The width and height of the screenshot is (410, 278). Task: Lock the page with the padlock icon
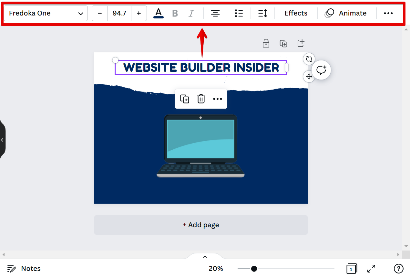[x=266, y=43]
